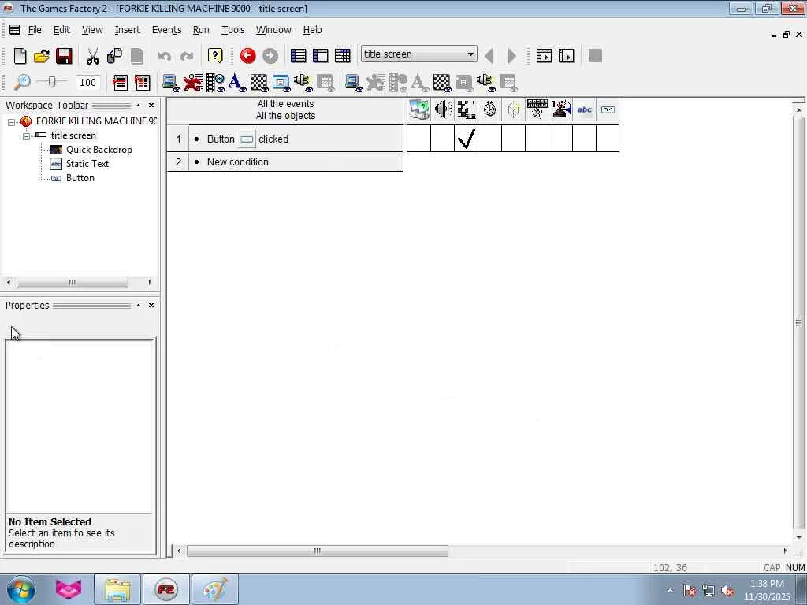The width and height of the screenshot is (807, 605).
Task: Toggle visibility of interface objects filter
Action: (x=281, y=83)
